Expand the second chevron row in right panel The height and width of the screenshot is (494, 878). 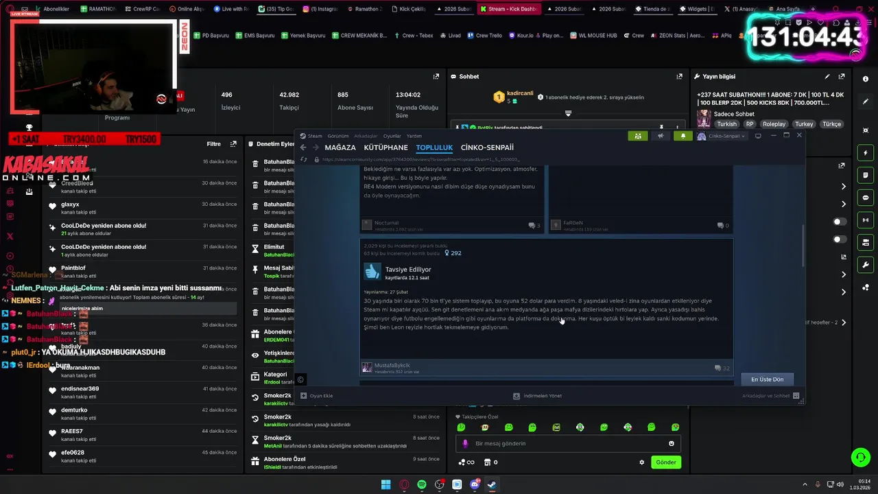tap(844, 204)
